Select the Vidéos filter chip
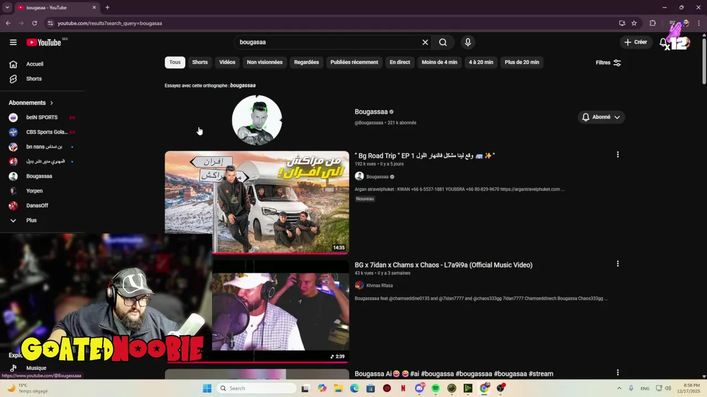Image resolution: width=707 pixels, height=397 pixels. point(227,62)
